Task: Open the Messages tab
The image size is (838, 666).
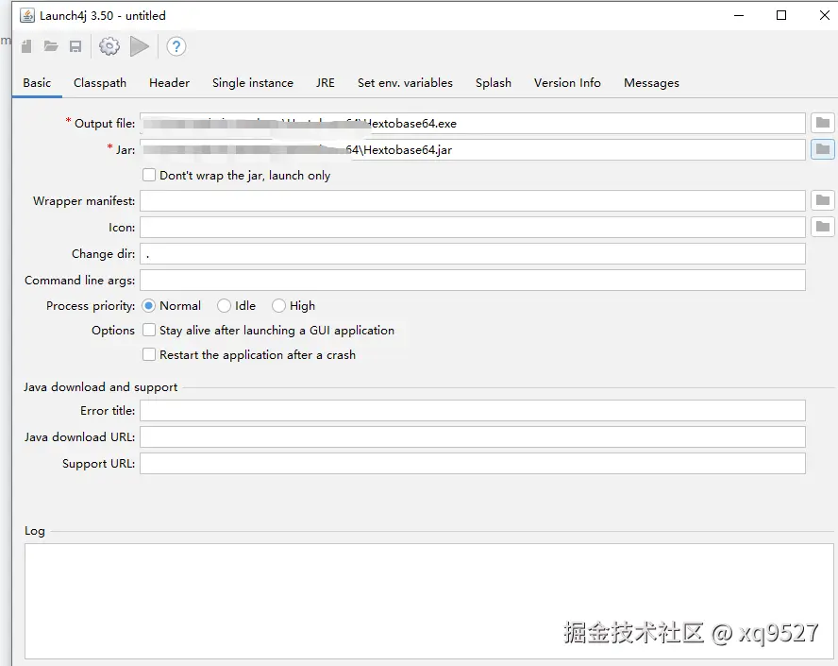Action: 651,83
